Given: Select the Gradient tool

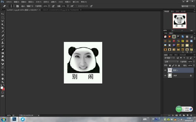Looking at the screenshot, I should coord(3,53).
